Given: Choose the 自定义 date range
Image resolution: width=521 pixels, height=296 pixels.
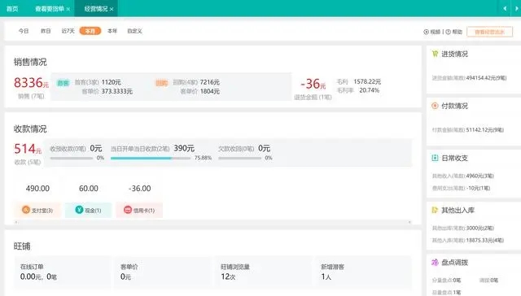Looking at the screenshot, I should coord(134,31).
